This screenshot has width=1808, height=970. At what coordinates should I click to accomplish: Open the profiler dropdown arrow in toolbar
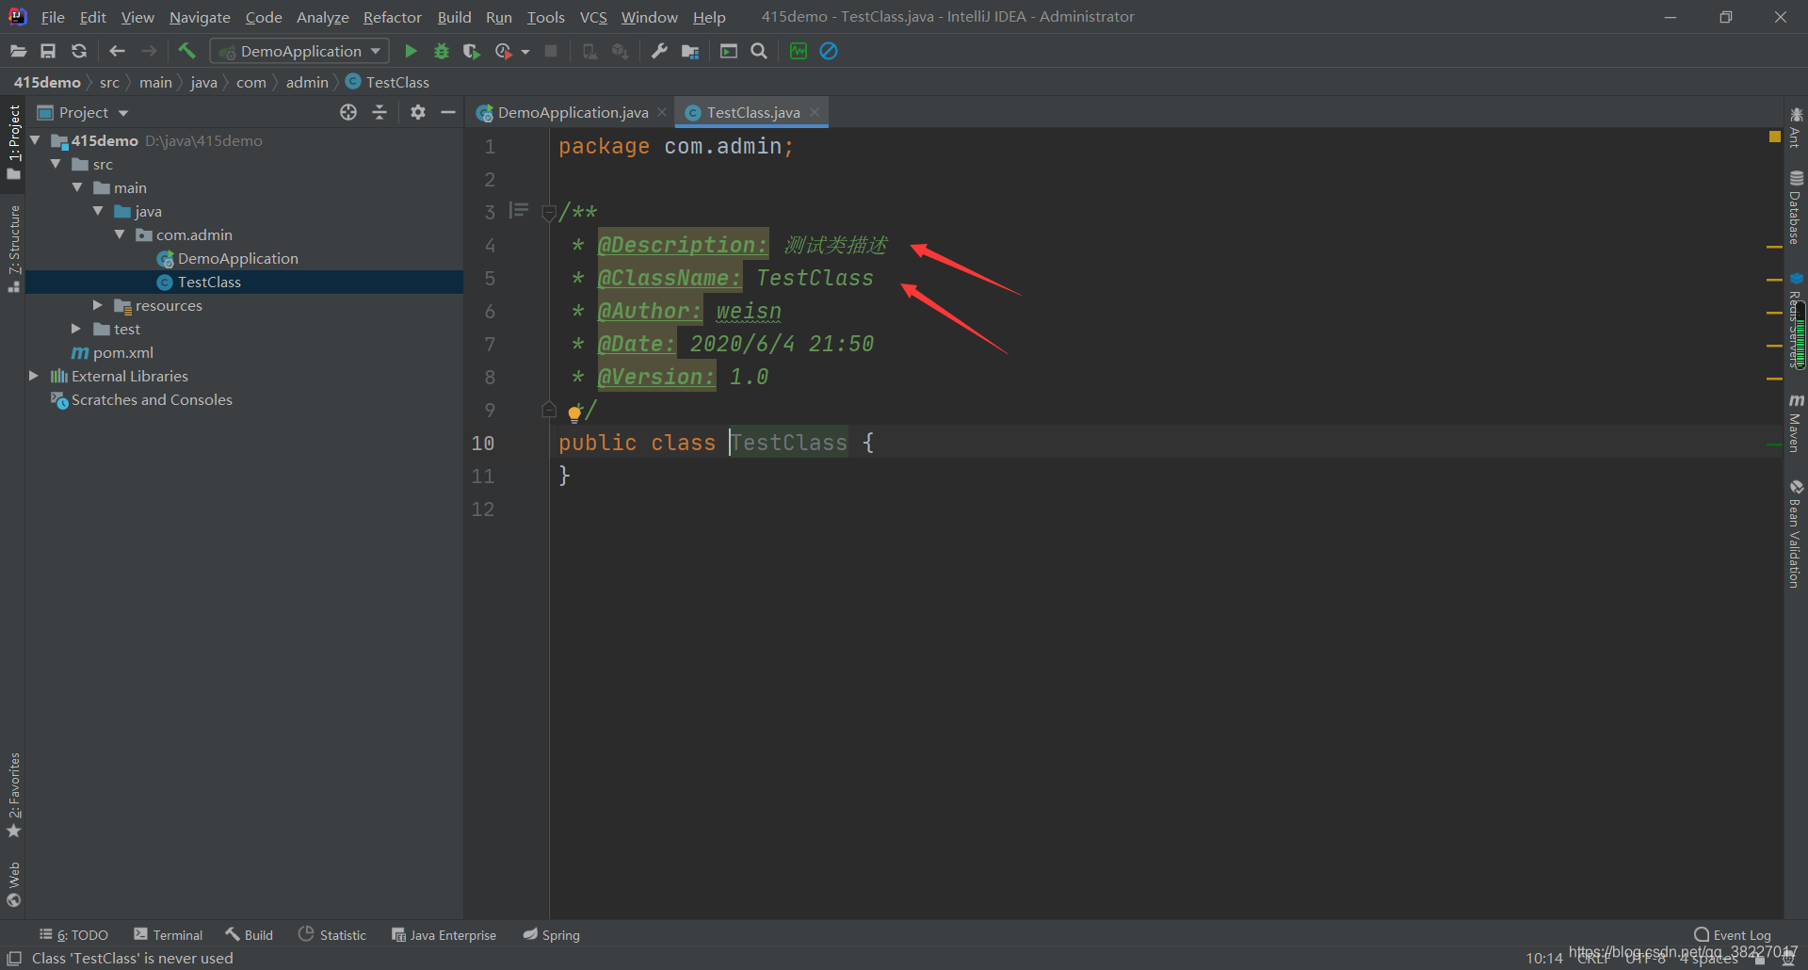(525, 52)
